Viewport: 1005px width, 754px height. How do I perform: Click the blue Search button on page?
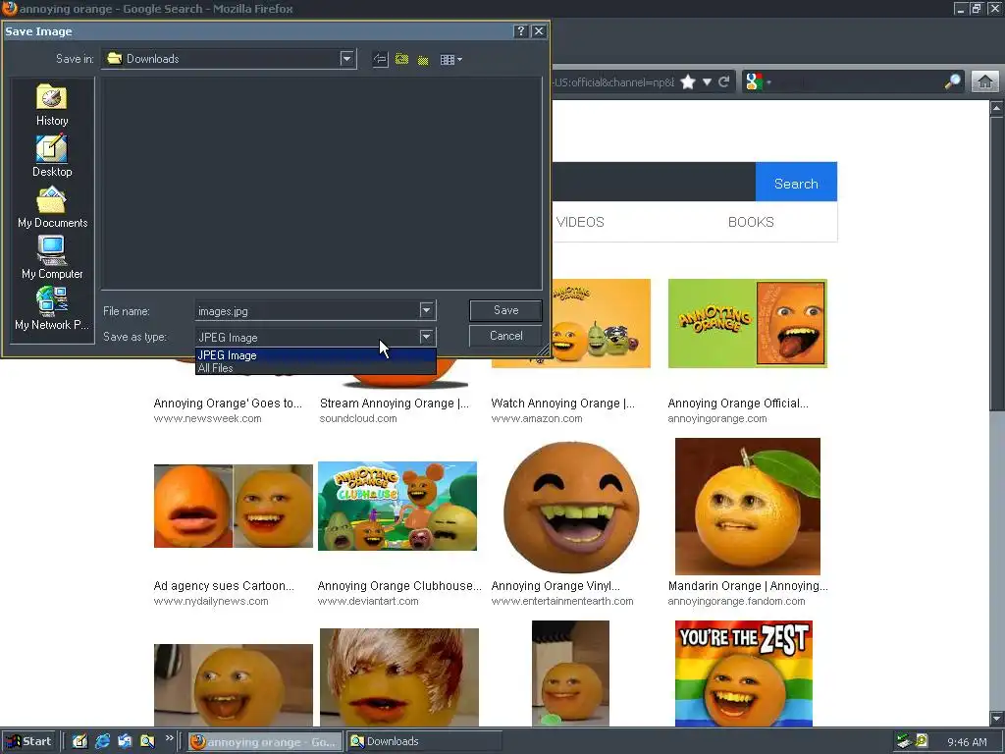tap(796, 184)
